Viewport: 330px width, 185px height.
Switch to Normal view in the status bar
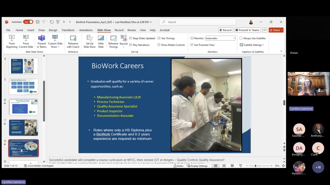(x=216, y=166)
